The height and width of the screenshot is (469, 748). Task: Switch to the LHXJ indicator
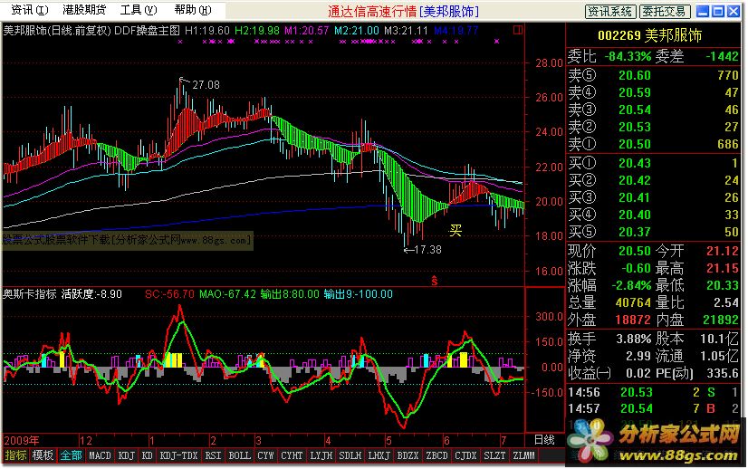(x=379, y=455)
